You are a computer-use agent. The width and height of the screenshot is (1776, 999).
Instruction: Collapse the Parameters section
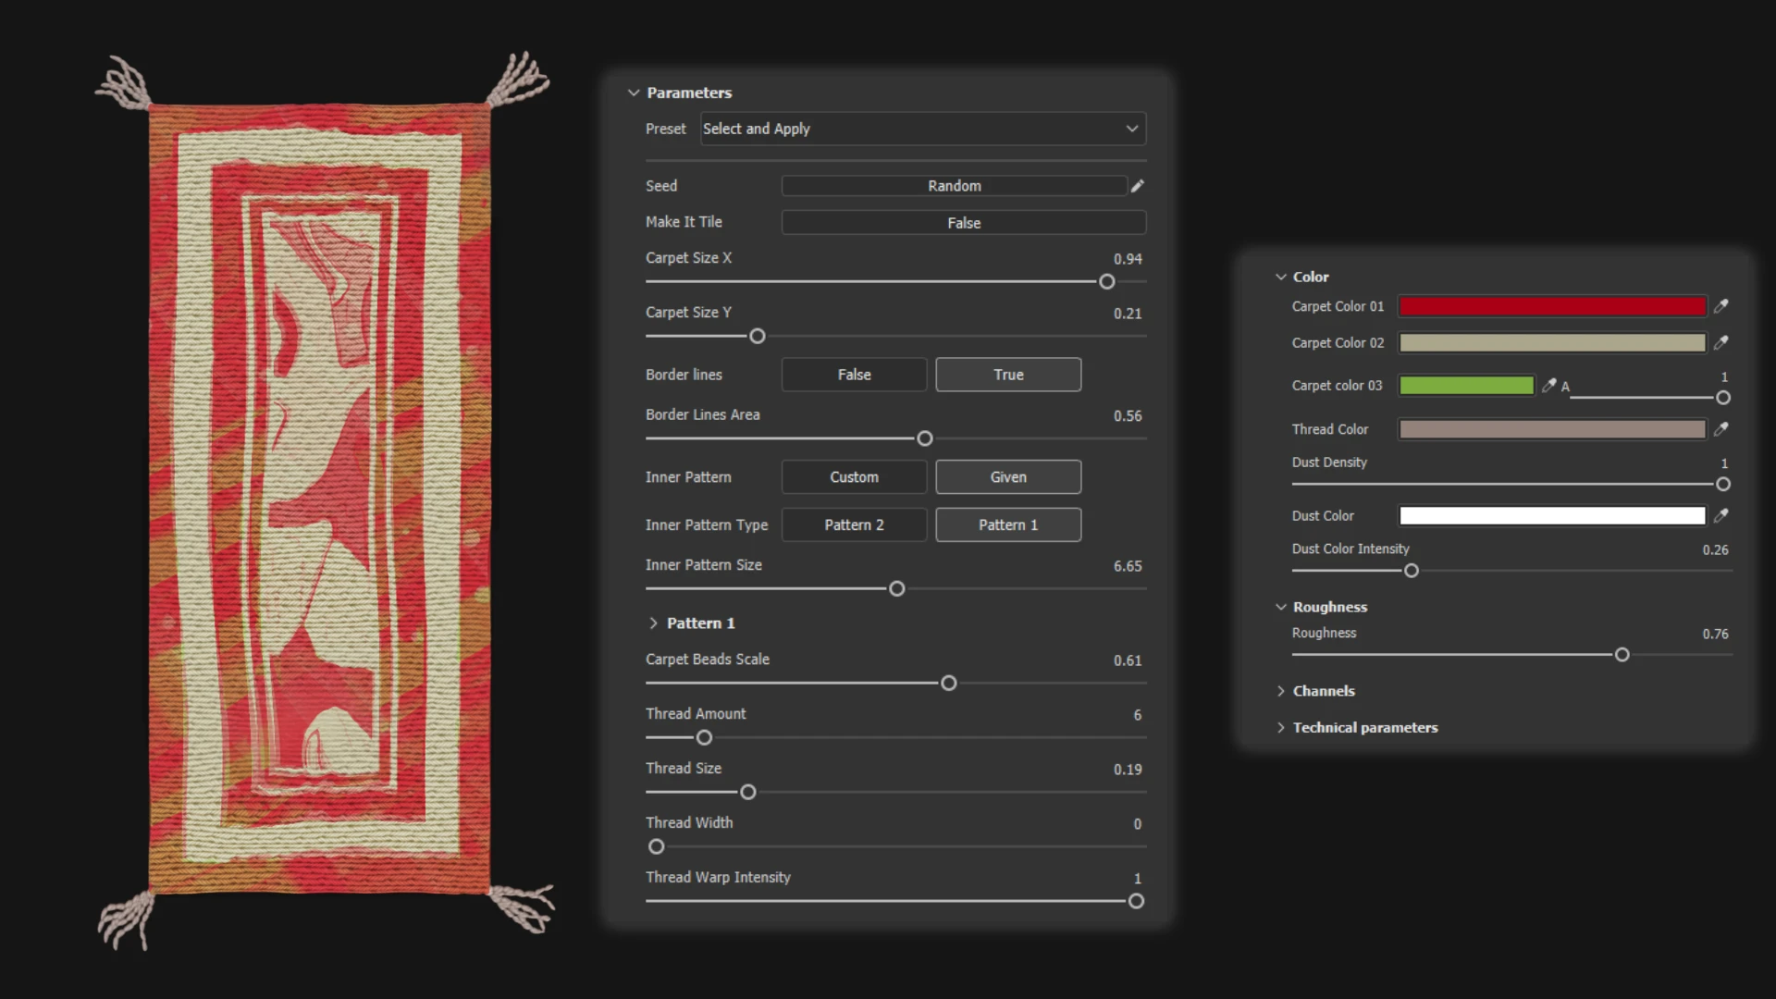(634, 92)
